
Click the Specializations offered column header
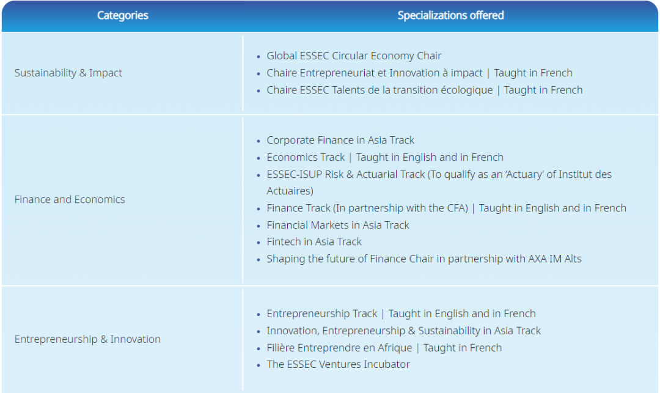coord(450,15)
